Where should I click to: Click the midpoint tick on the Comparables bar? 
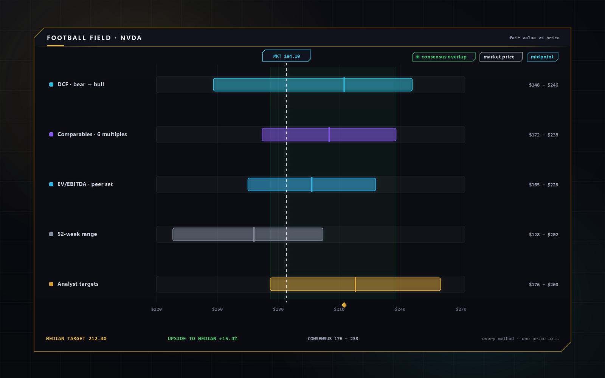click(x=329, y=135)
